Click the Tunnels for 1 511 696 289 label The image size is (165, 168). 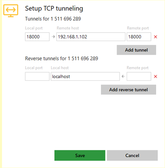[53, 19]
